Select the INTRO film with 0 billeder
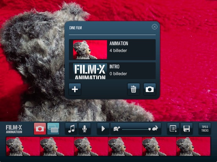The height and width of the screenshot is (162, 217). 112,71
